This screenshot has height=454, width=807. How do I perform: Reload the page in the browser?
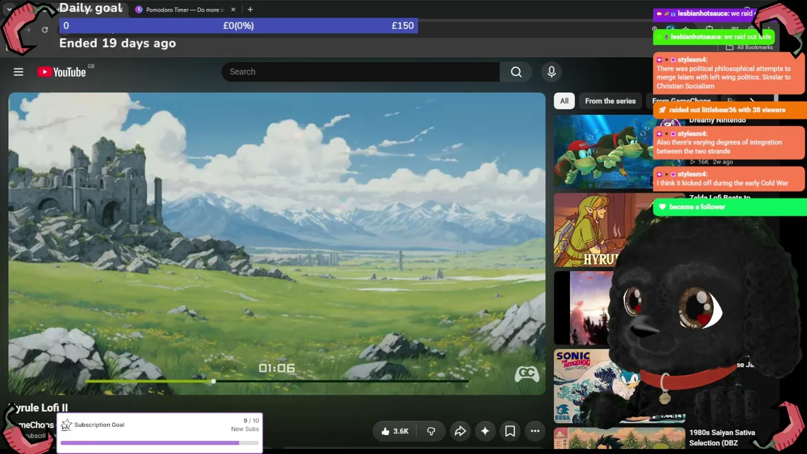tap(45, 30)
